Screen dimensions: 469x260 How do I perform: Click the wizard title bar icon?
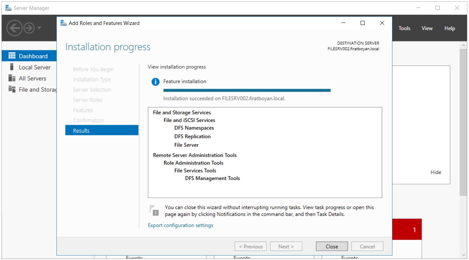(x=63, y=23)
